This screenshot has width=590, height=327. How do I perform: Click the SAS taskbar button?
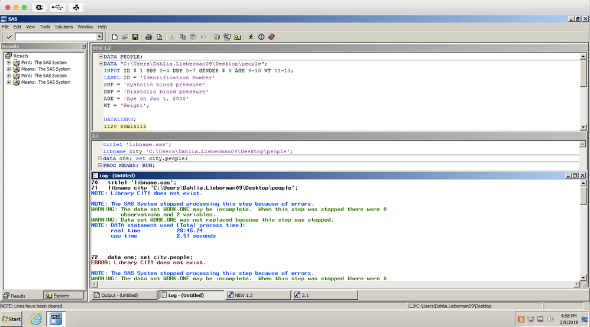coord(56,319)
